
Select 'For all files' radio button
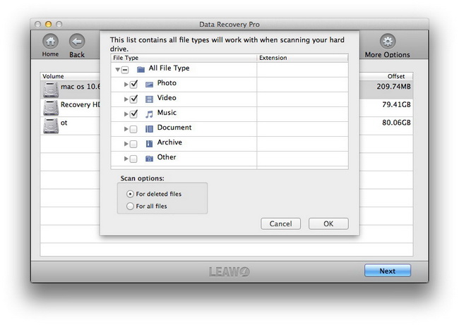(x=130, y=206)
